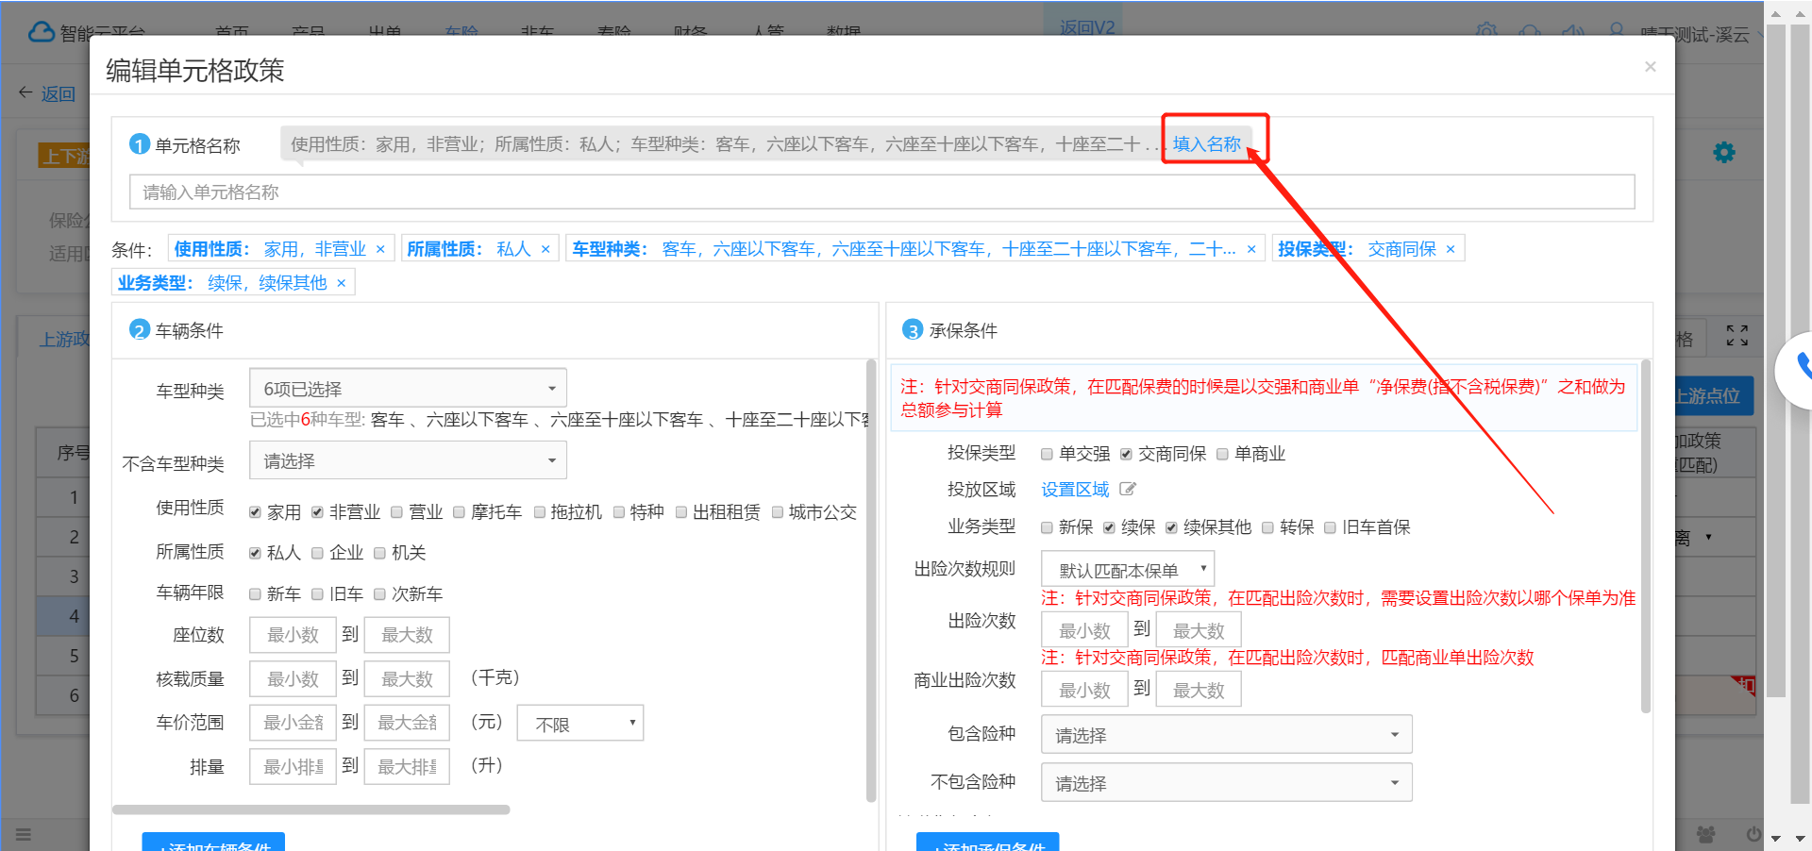Click the 车价范围 最小金额 field

(294, 723)
